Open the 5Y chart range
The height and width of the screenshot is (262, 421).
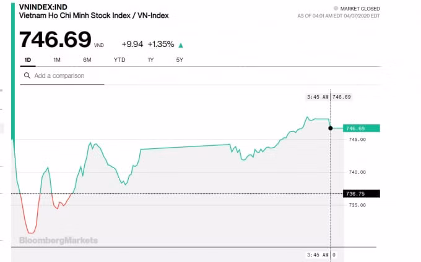click(180, 60)
